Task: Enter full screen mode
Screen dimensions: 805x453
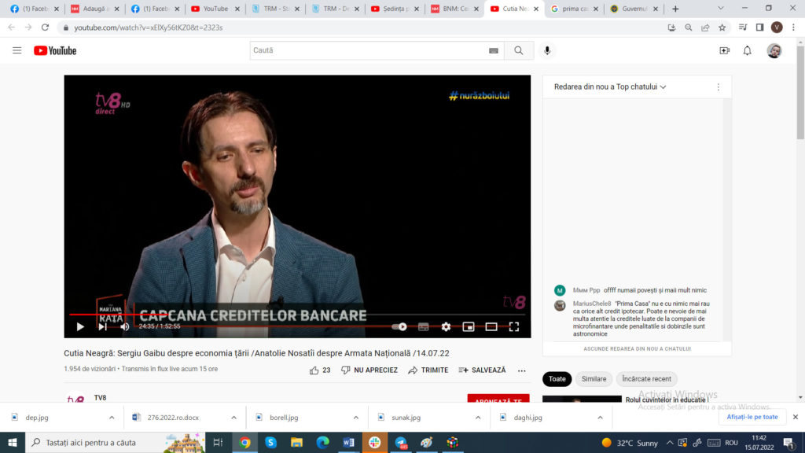Action: tap(514, 326)
